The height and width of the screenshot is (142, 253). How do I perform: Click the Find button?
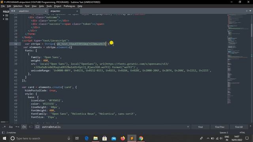(x=200, y=127)
